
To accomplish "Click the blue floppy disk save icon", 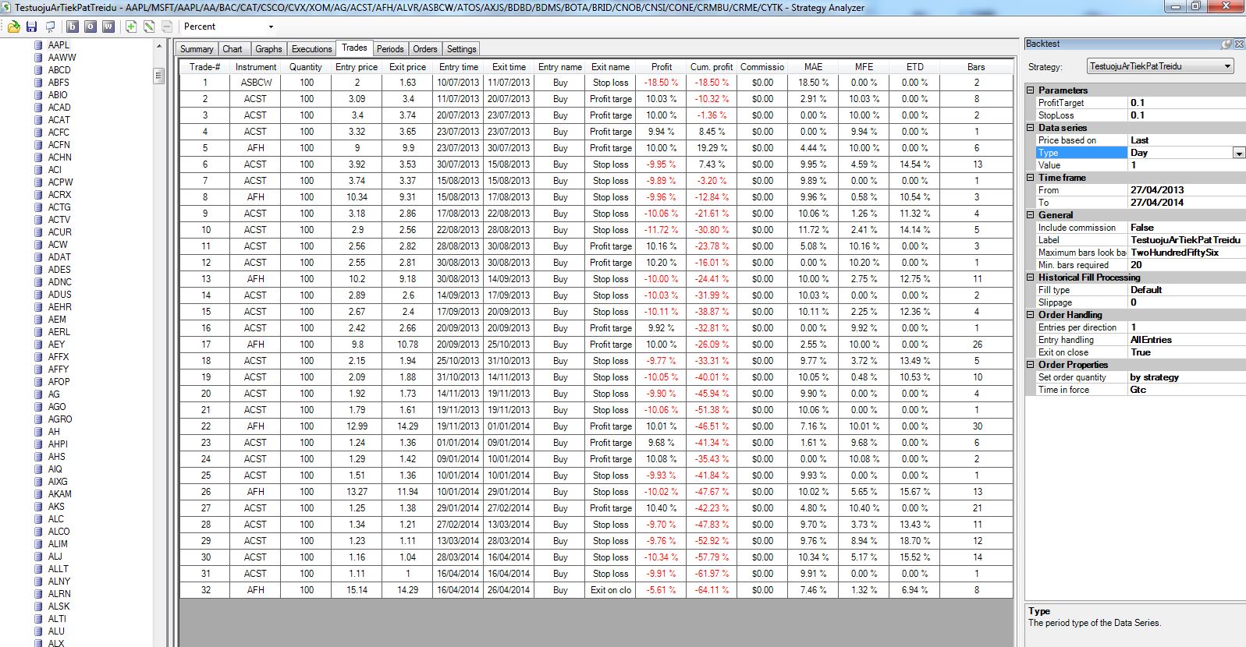I will [31, 27].
